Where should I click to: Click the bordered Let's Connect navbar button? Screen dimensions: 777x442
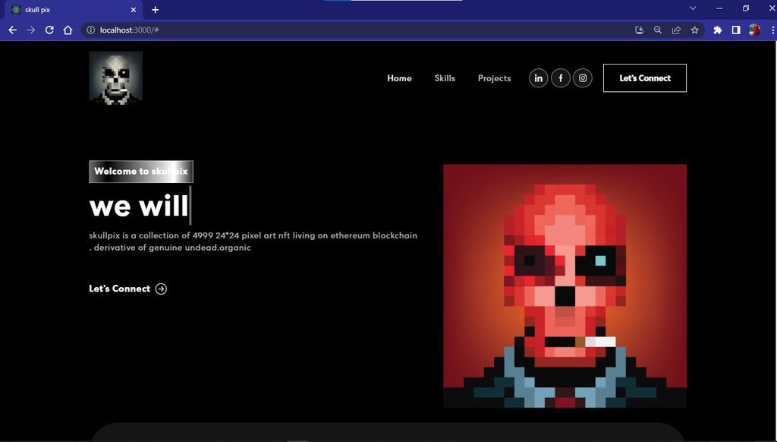pyautogui.click(x=645, y=78)
